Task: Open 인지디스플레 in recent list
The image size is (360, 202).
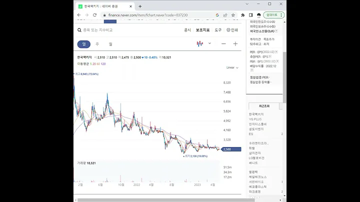Action: pyautogui.click(x=257, y=124)
